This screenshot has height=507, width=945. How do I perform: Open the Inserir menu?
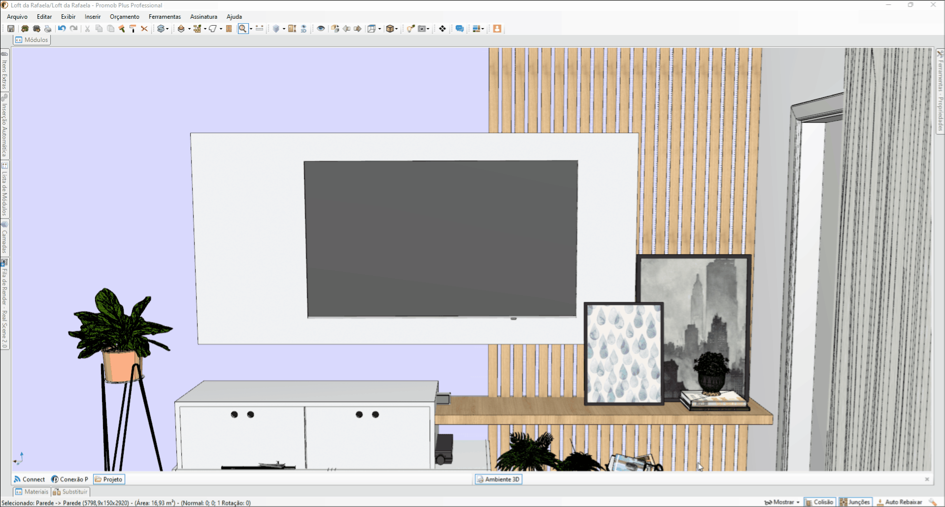93,17
